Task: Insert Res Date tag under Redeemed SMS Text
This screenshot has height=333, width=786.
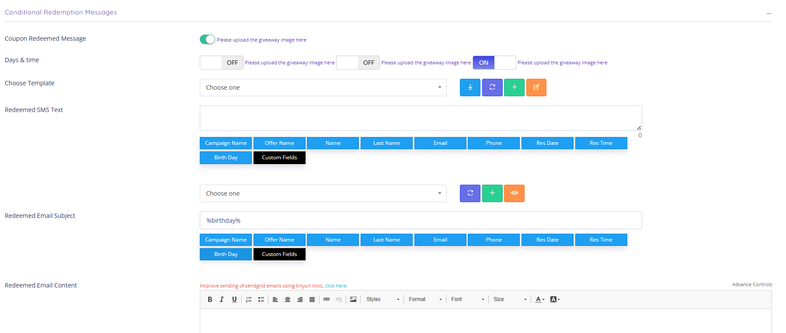Action: click(547, 143)
